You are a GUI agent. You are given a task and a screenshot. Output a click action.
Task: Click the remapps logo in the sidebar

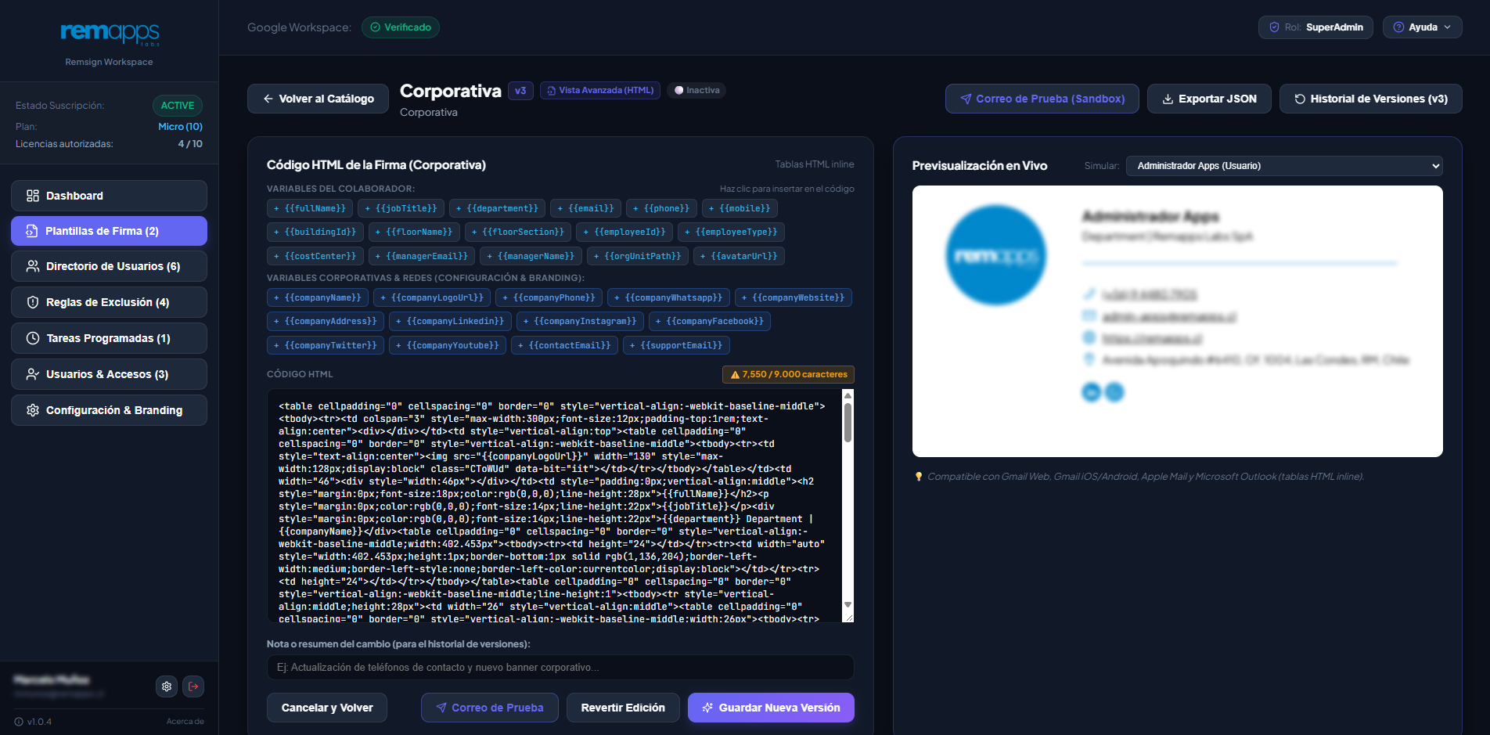[110, 33]
